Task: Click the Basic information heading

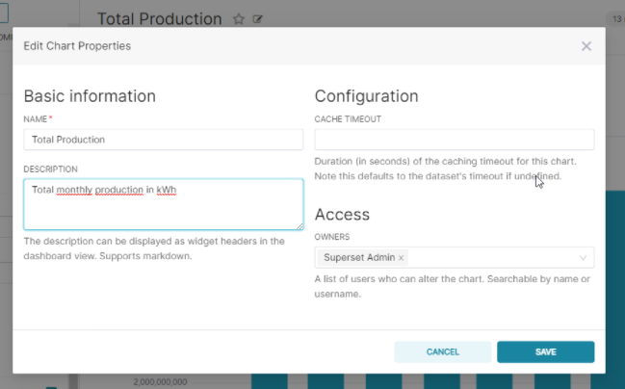Action: [90, 96]
